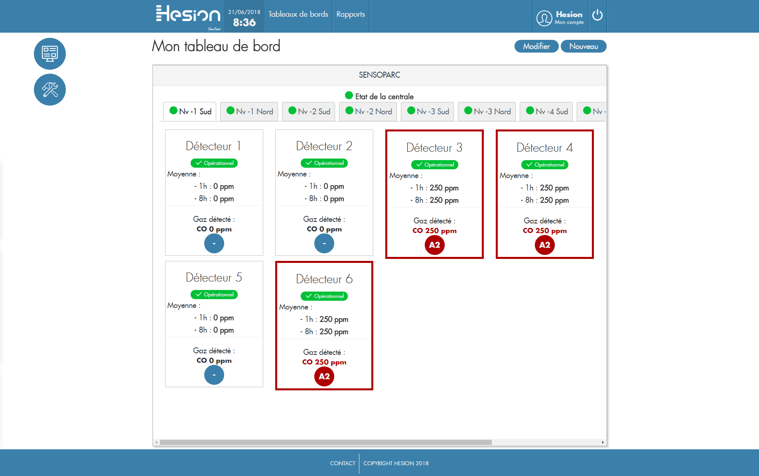Open Mon compte link
759x476 pixels.
pyautogui.click(x=569, y=22)
